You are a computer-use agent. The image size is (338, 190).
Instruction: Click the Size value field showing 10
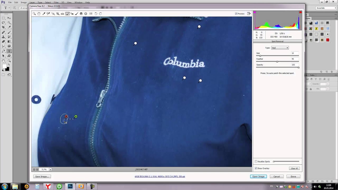click(294, 53)
